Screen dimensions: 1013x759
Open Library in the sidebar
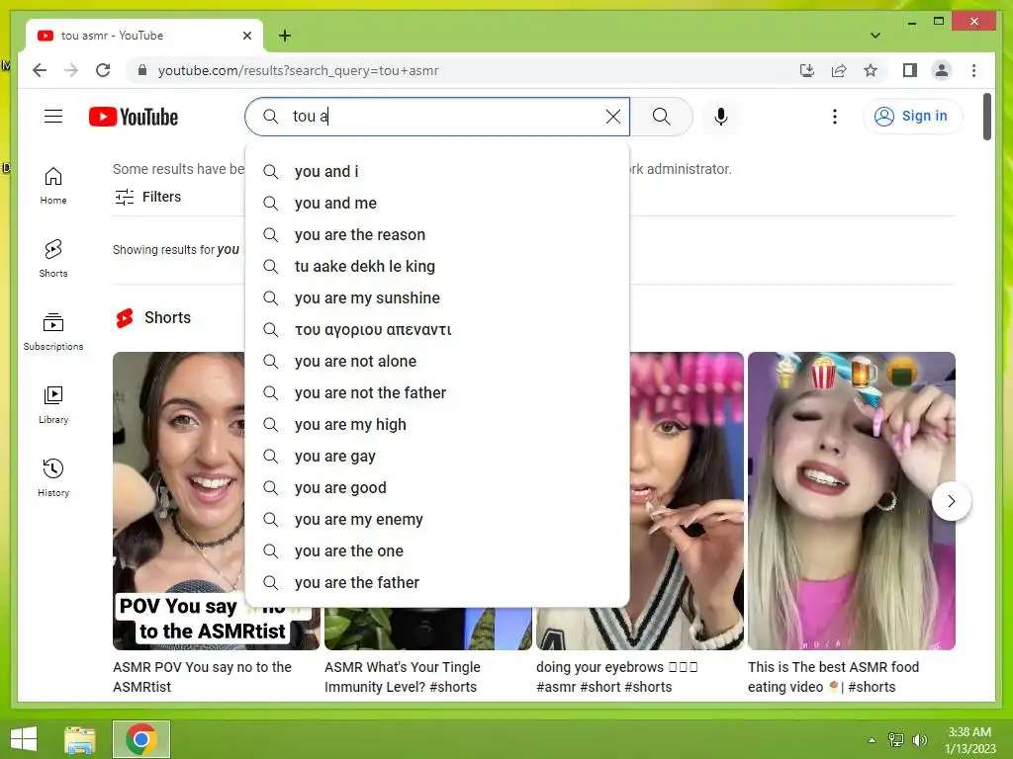coord(53,404)
